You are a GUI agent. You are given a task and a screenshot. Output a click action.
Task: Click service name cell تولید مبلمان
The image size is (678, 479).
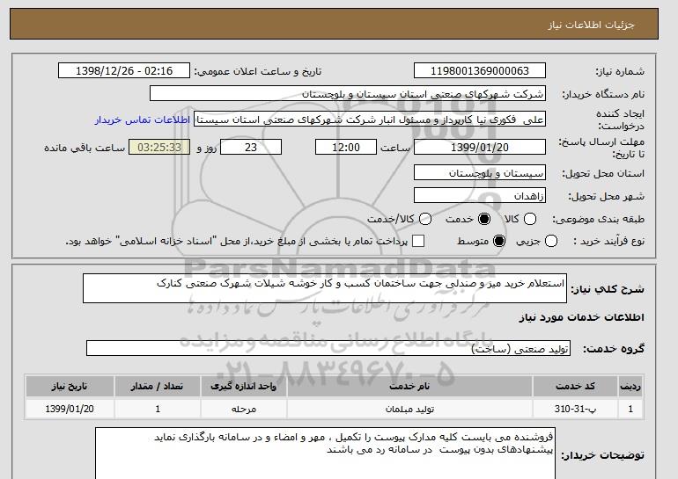[409, 409]
